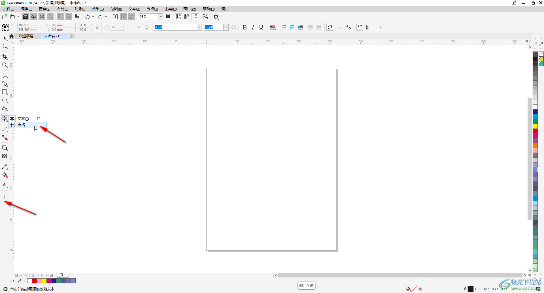Select the Shape edit tool
The image size is (544, 293).
click(5, 46)
